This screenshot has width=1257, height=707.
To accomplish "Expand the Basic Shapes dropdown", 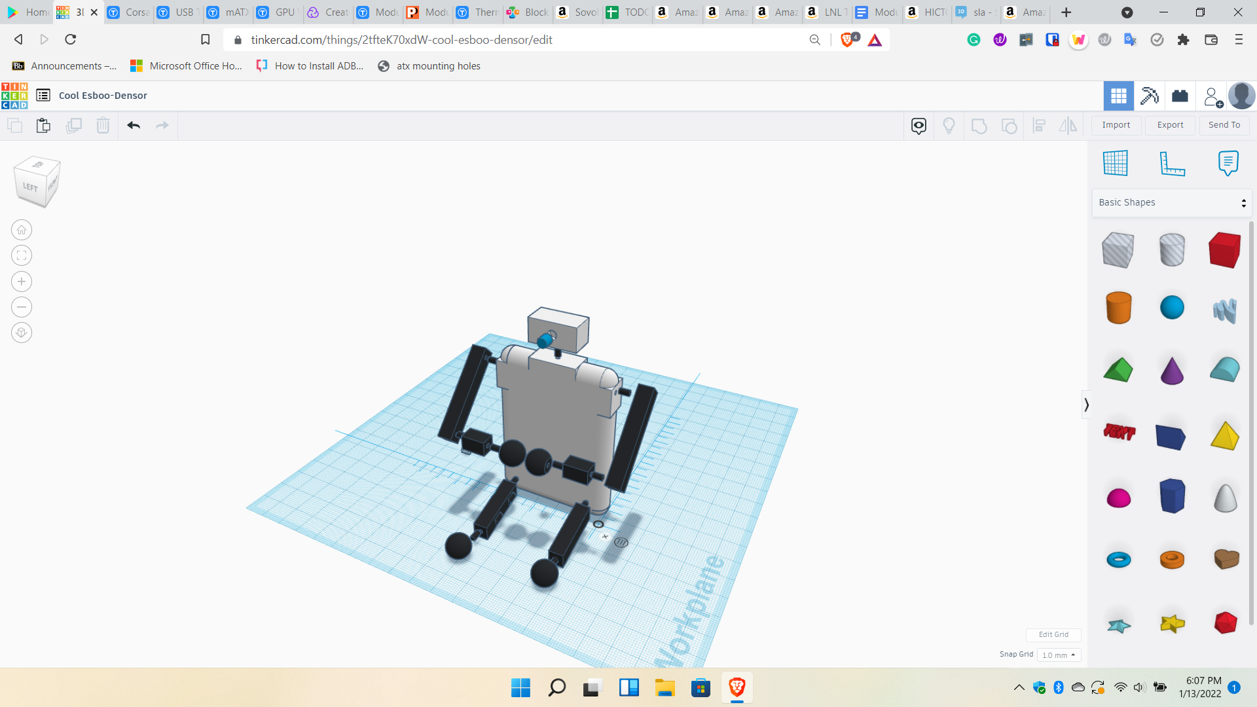I will tap(1172, 203).
